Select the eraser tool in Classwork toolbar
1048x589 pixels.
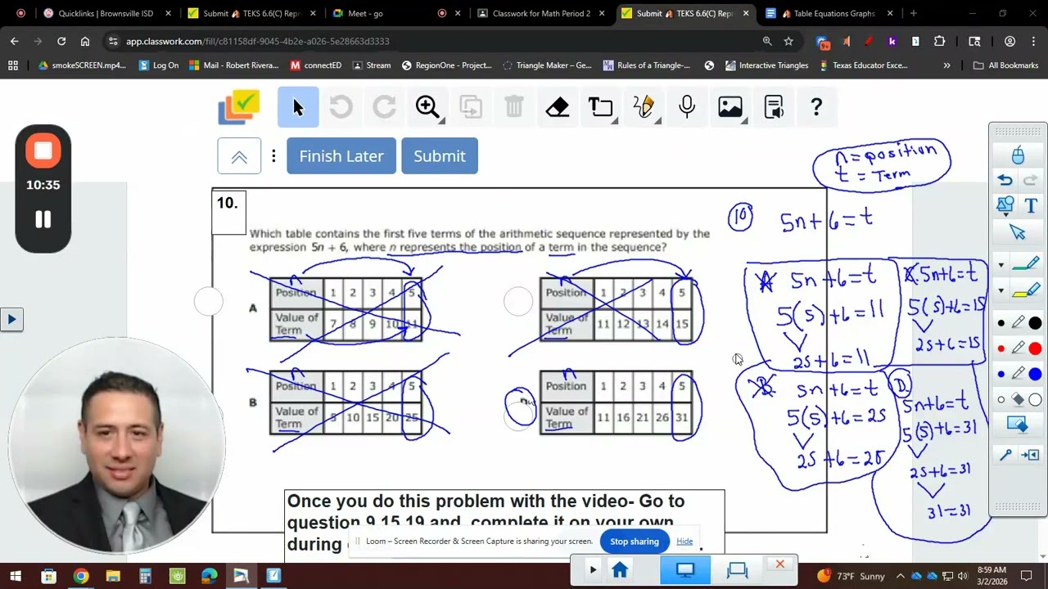[x=558, y=107]
